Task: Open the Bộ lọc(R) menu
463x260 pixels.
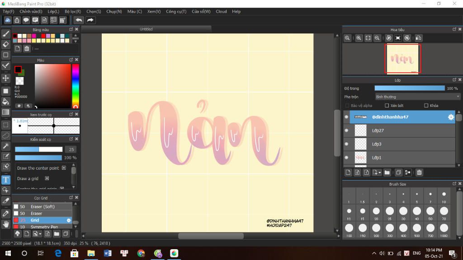Action: tap(73, 11)
